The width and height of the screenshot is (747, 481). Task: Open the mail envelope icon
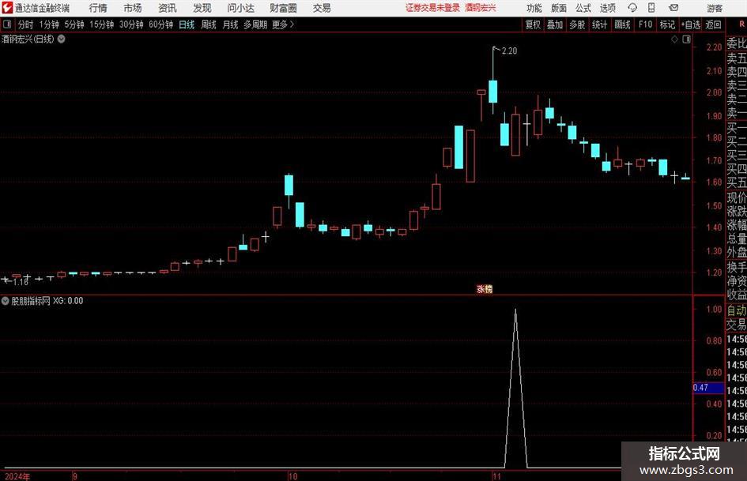[x=673, y=8]
